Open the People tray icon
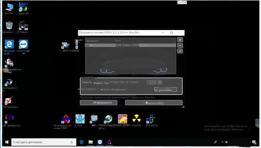This screenshot has height=148, width=261. click(x=215, y=142)
